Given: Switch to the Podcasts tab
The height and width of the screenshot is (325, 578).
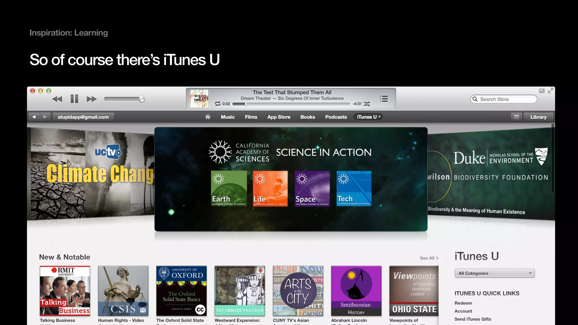Looking at the screenshot, I should [x=336, y=117].
